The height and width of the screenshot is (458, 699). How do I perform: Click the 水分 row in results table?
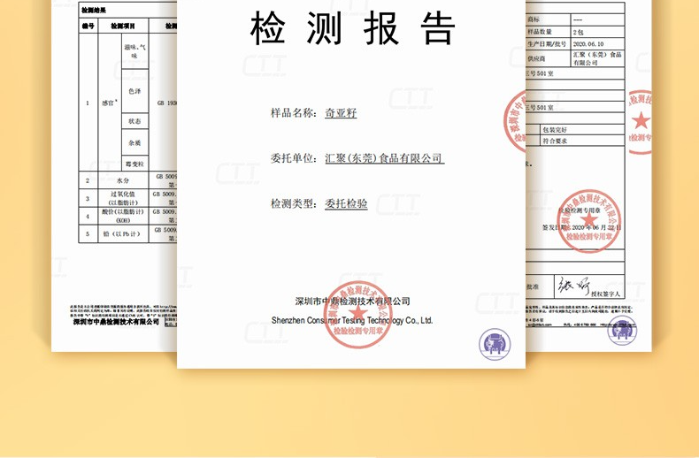(x=122, y=180)
